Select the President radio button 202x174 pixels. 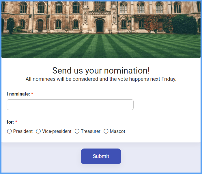pyautogui.click(x=10, y=131)
